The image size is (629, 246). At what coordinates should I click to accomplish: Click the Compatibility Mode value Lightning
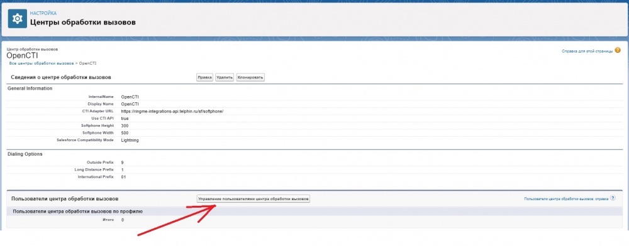130,140
